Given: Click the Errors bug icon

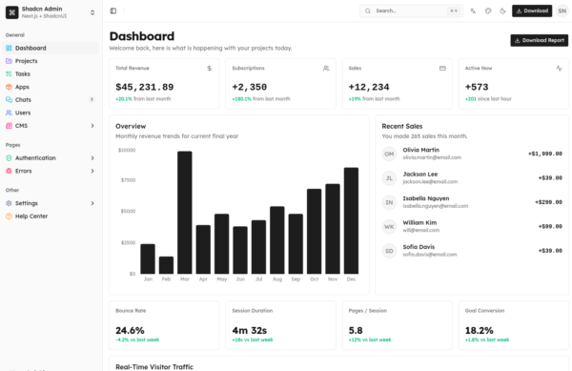Looking at the screenshot, I should pos(9,171).
